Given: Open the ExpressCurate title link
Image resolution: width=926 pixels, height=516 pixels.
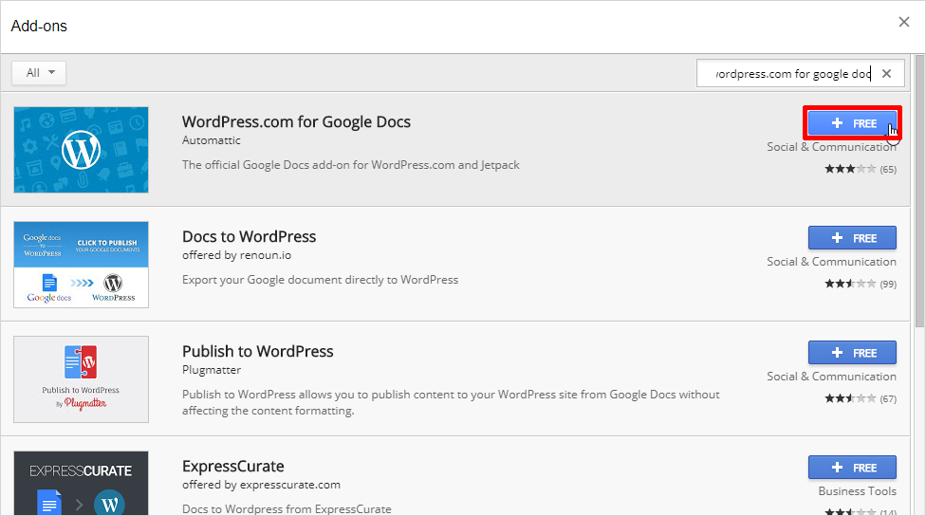Looking at the screenshot, I should [x=232, y=466].
